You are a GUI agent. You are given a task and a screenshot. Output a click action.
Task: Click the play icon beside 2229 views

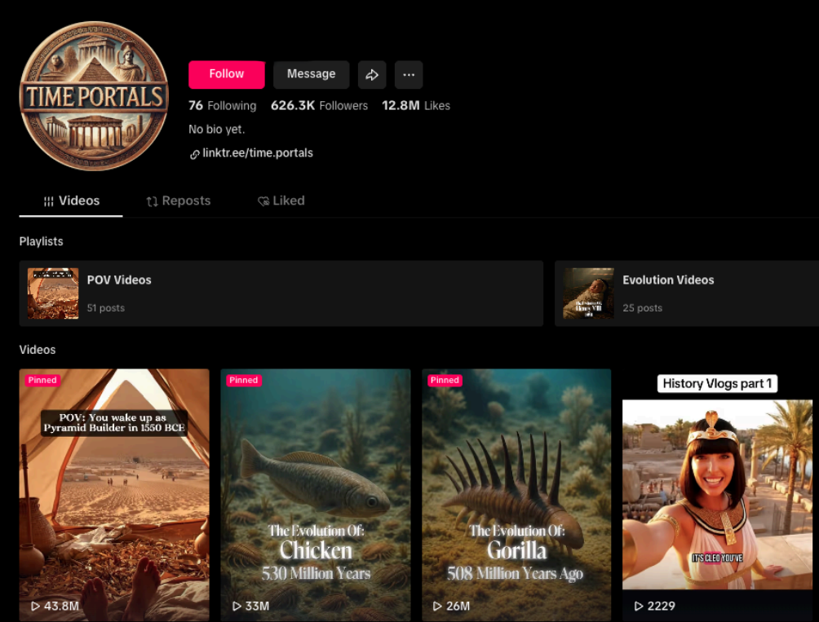click(x=638, y=606)
